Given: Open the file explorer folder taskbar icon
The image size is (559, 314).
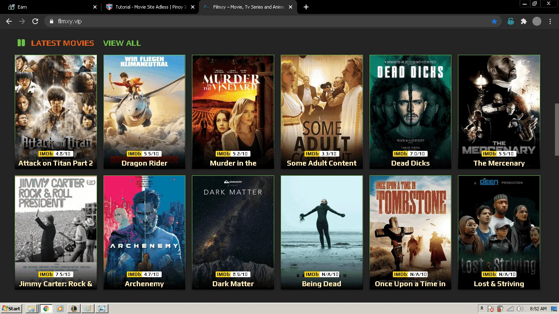Looking at the screenshot, I should click(32, 309).
